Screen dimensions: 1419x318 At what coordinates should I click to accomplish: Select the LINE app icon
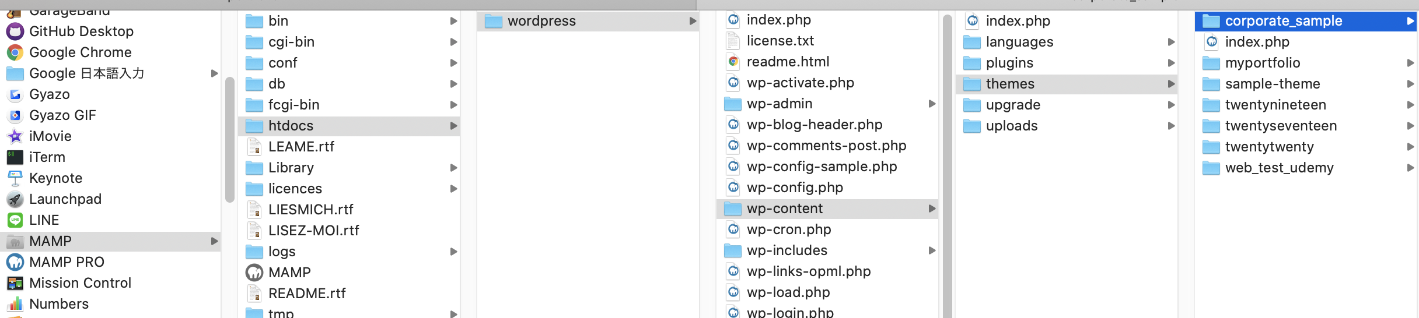coord(15,220)
